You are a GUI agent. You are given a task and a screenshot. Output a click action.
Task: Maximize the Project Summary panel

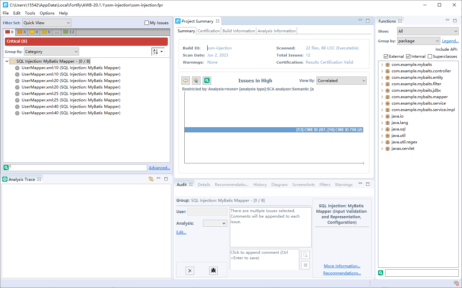(368, 21)
